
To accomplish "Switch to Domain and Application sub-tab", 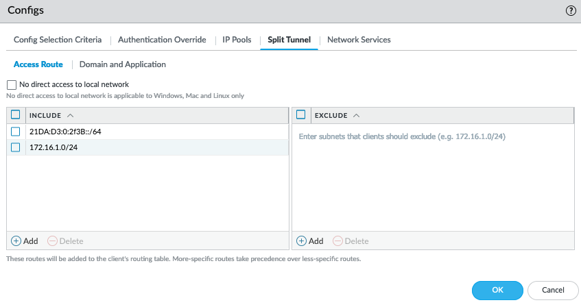I will click(x=123, y=64).
